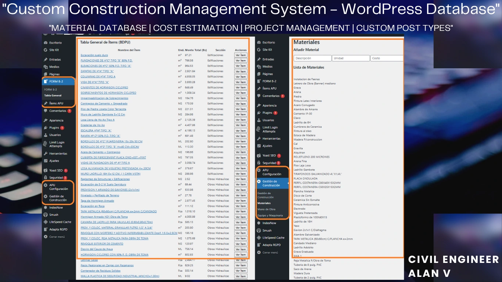The height and width of the screenshot is (282, 502).
Task: Click Ver Ítem for Acera de Cemento + Contrapiso
Action: 241,152
